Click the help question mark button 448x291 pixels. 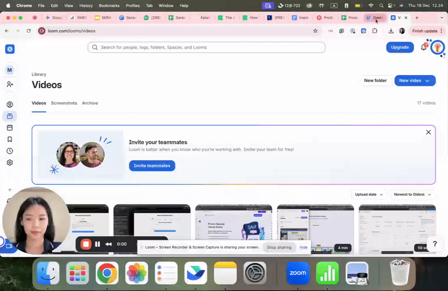click(434, 244)
